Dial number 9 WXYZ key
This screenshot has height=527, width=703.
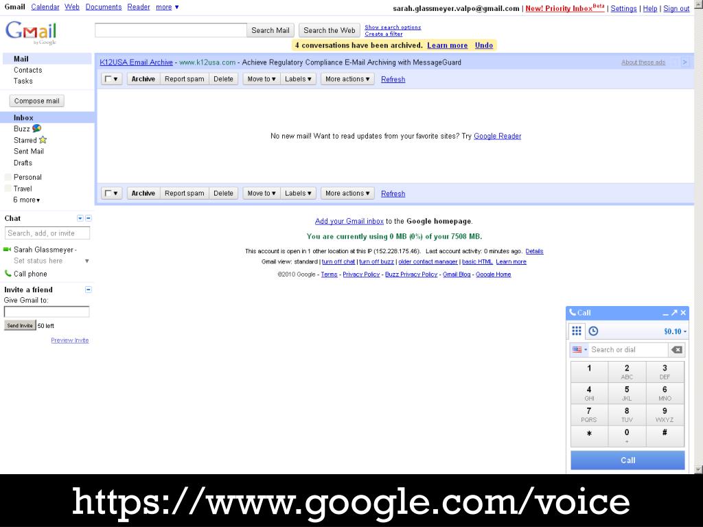[665, 415]
